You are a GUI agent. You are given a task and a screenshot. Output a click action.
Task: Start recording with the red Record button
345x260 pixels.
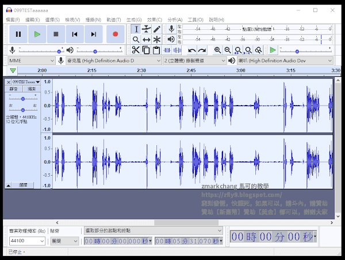tap(116, 34)
